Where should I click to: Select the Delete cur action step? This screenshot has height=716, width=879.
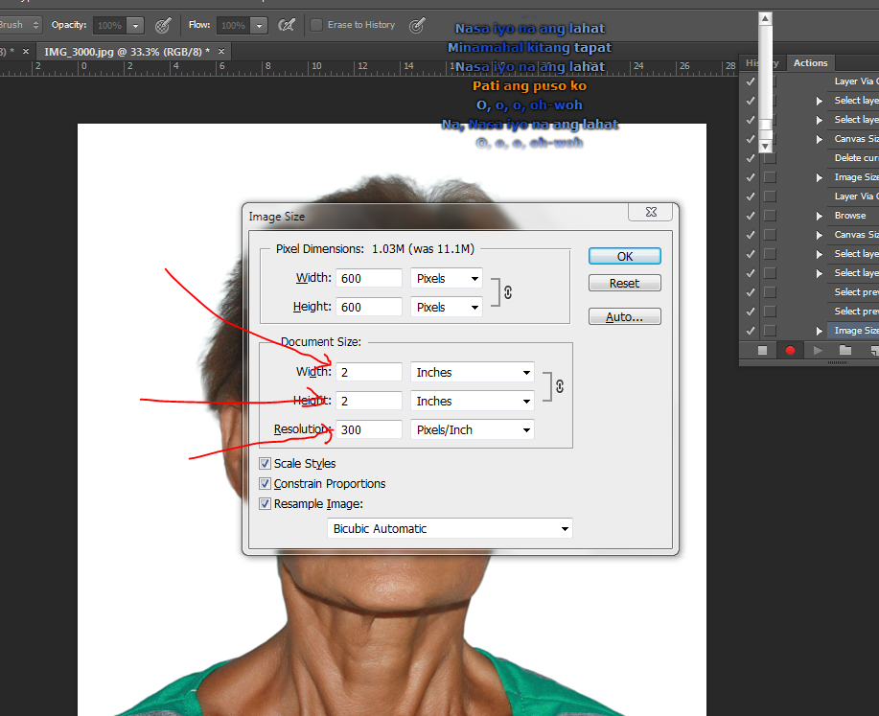click(x=855, y=158)
